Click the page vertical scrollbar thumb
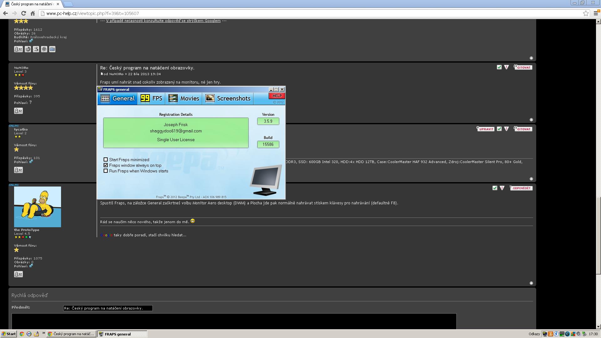 [598, 235]
